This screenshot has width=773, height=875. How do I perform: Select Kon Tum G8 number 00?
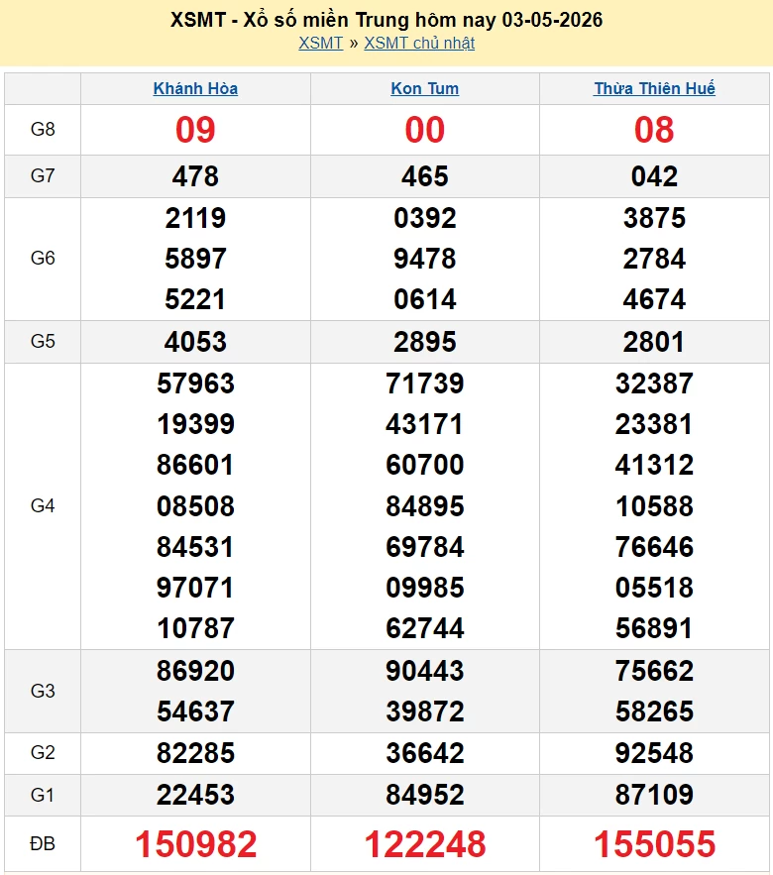[x=425, y=130]
